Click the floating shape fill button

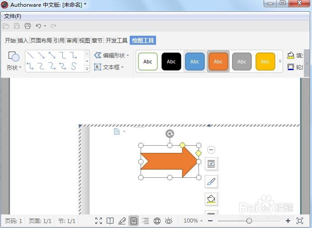[x=211, y=199]
